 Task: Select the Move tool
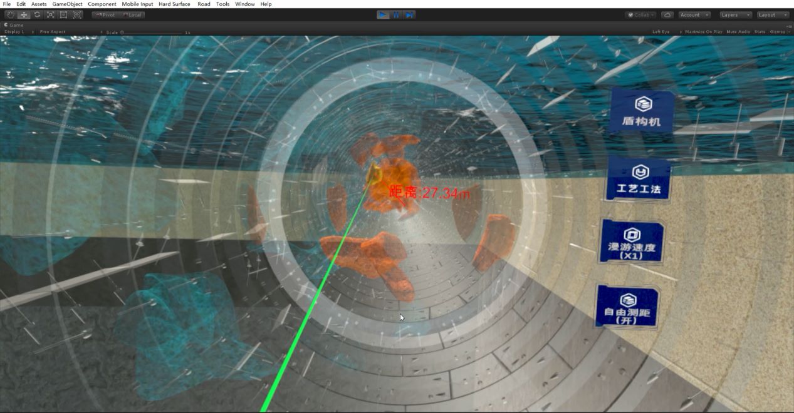click(x=24, y=14)
